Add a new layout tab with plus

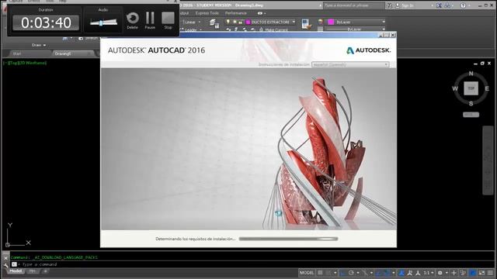(x=45, y=271)
